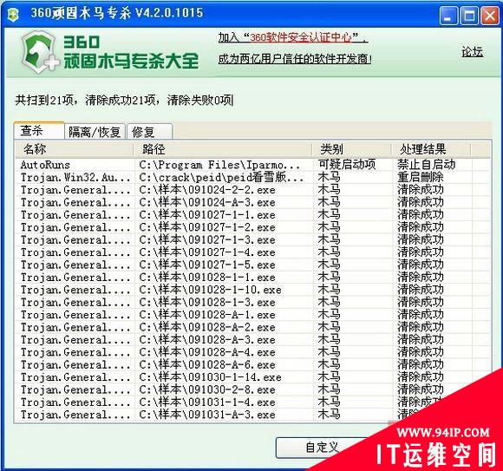Select the Trojan.Win32.Au... row
The image size is (503, 471).
(252, 178)
